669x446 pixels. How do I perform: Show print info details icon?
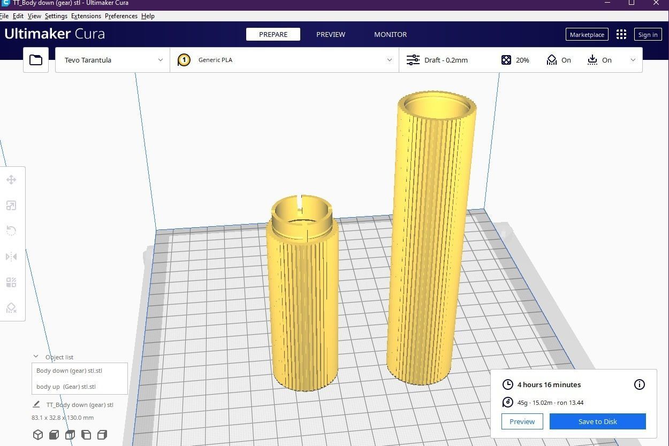coord(640,385)
